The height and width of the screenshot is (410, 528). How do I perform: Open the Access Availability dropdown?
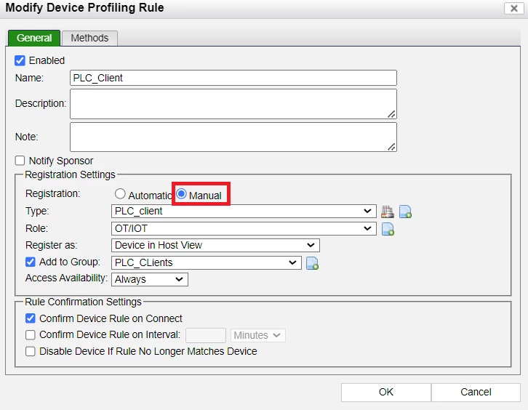[150, 279]
